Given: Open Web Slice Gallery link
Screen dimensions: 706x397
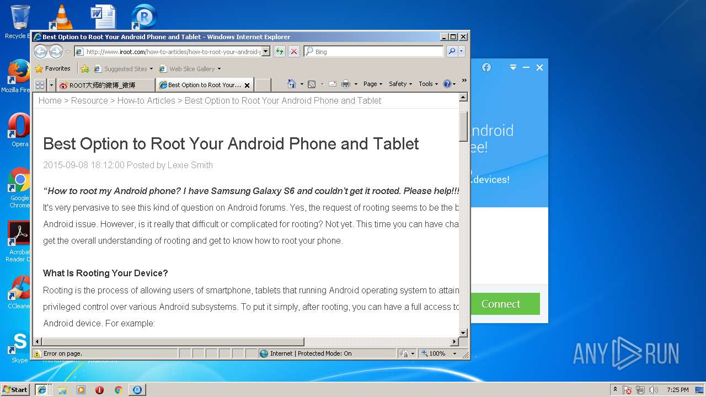Looking at the screenshot, I should pos(190,69).
